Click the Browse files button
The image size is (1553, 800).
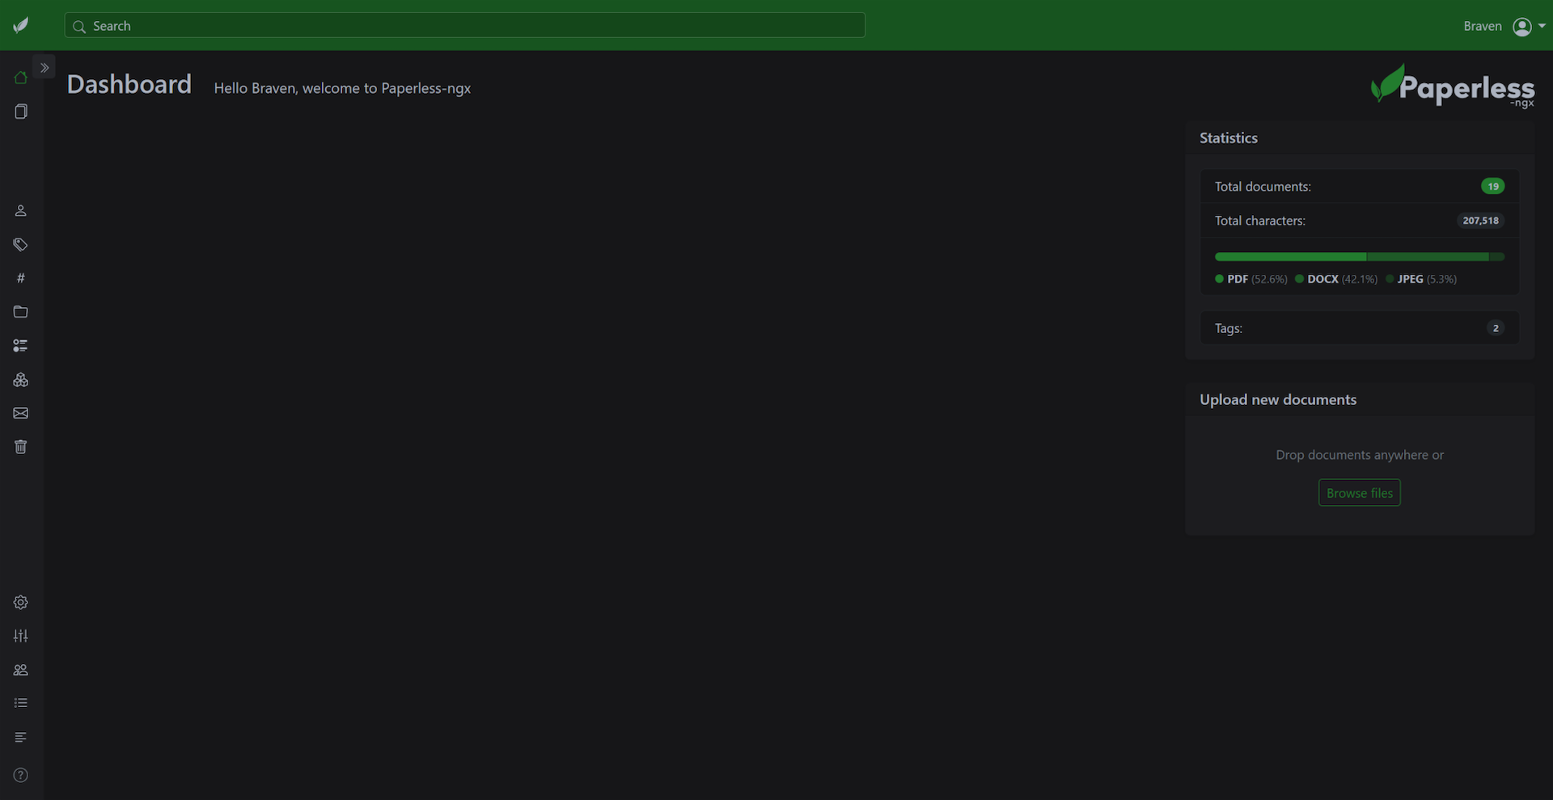(1359, 493)
